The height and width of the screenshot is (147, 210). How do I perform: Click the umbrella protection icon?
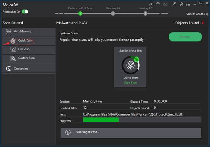158,4
